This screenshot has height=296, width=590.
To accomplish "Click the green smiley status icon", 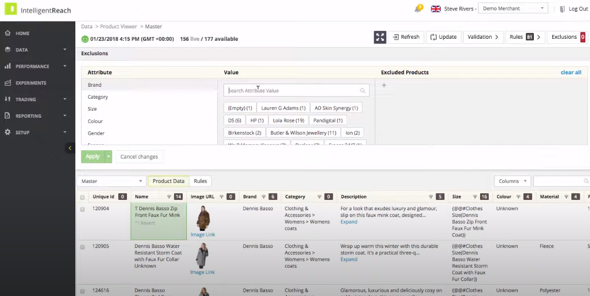I will click(x=85, y=39).
